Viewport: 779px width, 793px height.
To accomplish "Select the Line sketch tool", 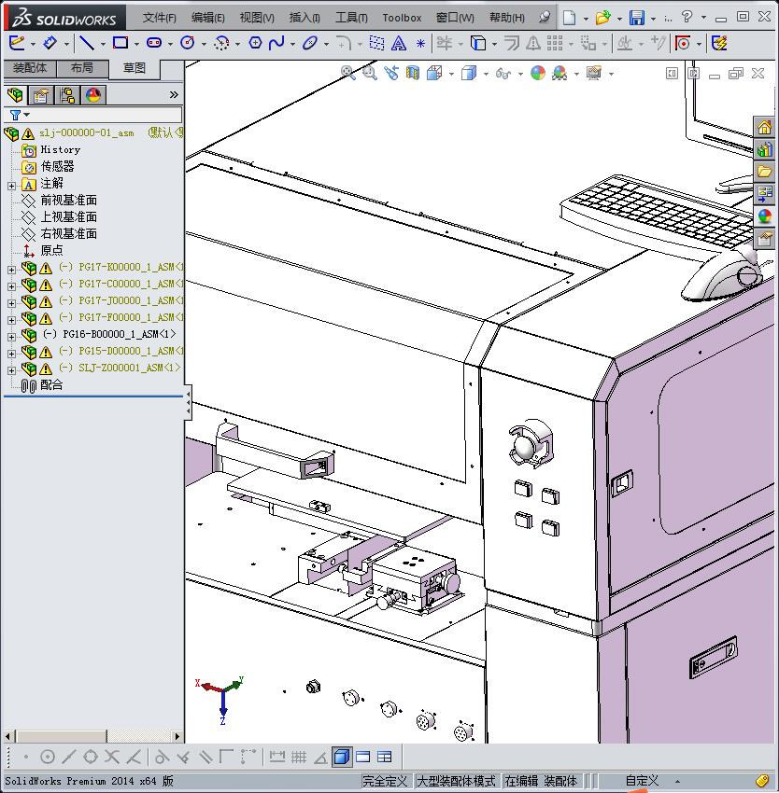I will pos(86,43).
